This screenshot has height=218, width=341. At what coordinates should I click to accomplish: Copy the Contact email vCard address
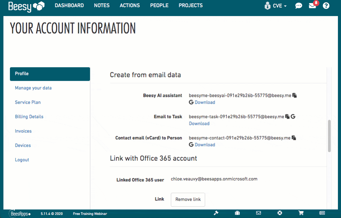click(x=294, y=138)
